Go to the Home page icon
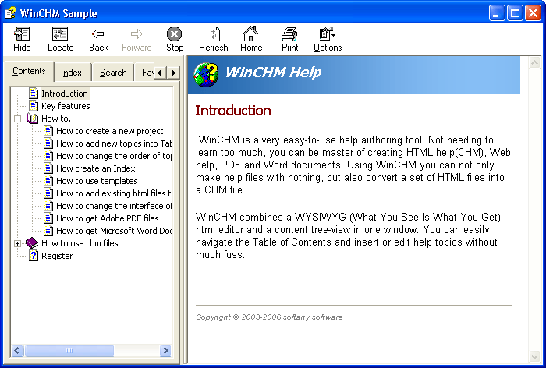546x368 pixels. pyautogui.click(x=250, y=34)
